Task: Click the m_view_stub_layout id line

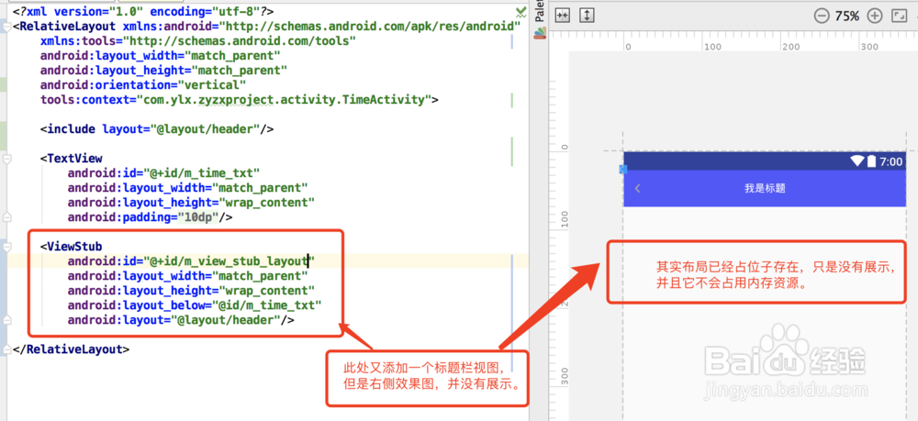Action: click(x=192, y=261)
